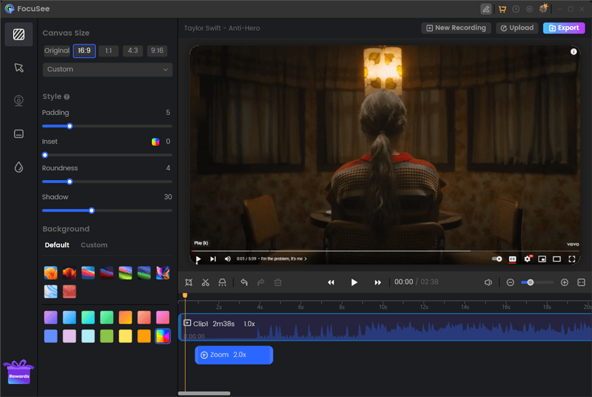
Task: Click the scissors split tool
Action: pyautogui.click(x=205, y=282)
